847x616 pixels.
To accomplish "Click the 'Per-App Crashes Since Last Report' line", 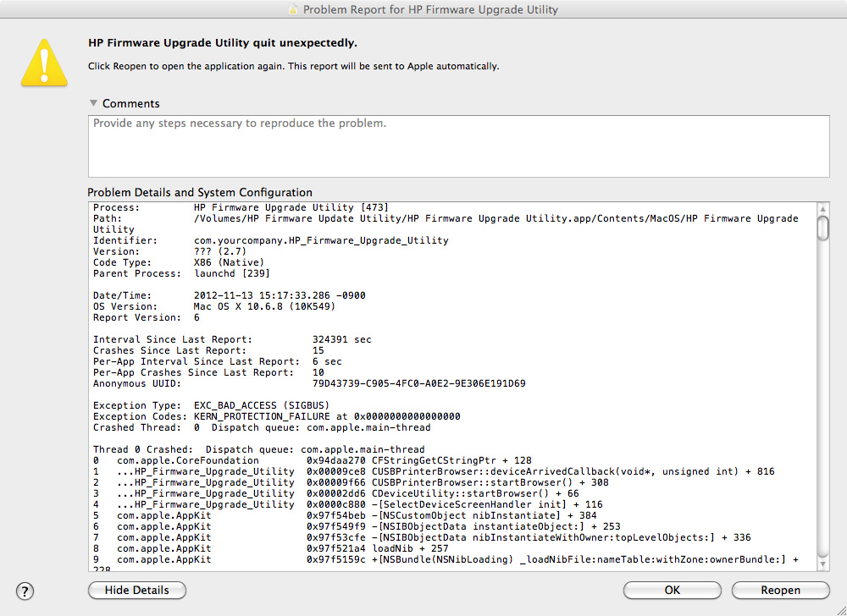I will [208, 372].
